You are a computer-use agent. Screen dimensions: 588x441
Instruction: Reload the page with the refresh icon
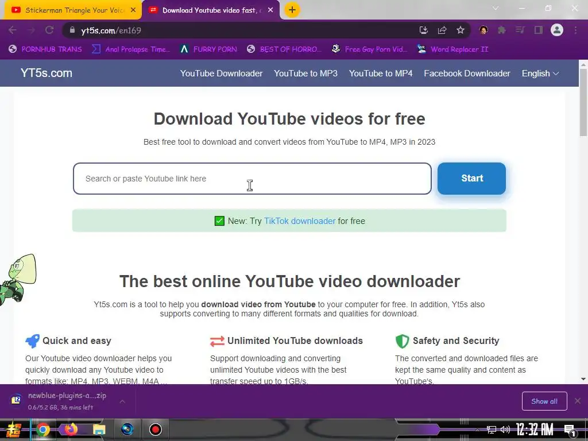coord(49,30)
